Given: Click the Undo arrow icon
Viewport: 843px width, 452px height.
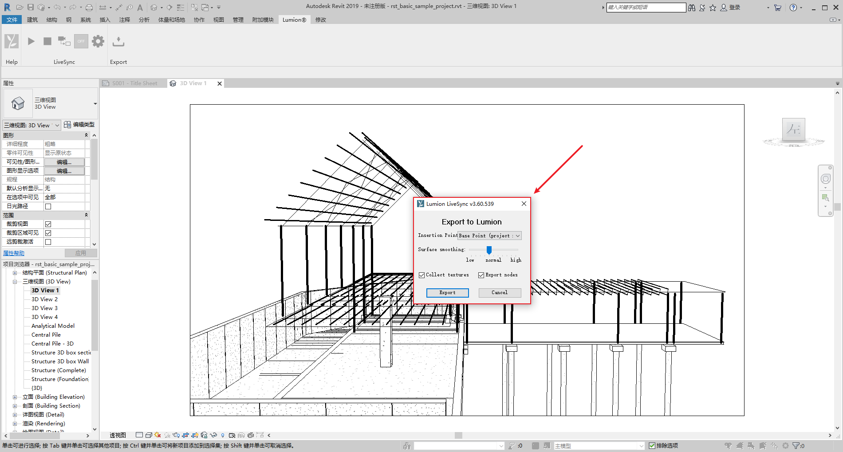Looking at the screenshot, I should click(57, 7).
